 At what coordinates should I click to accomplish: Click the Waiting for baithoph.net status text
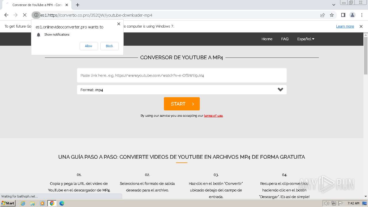click(20, 196)
